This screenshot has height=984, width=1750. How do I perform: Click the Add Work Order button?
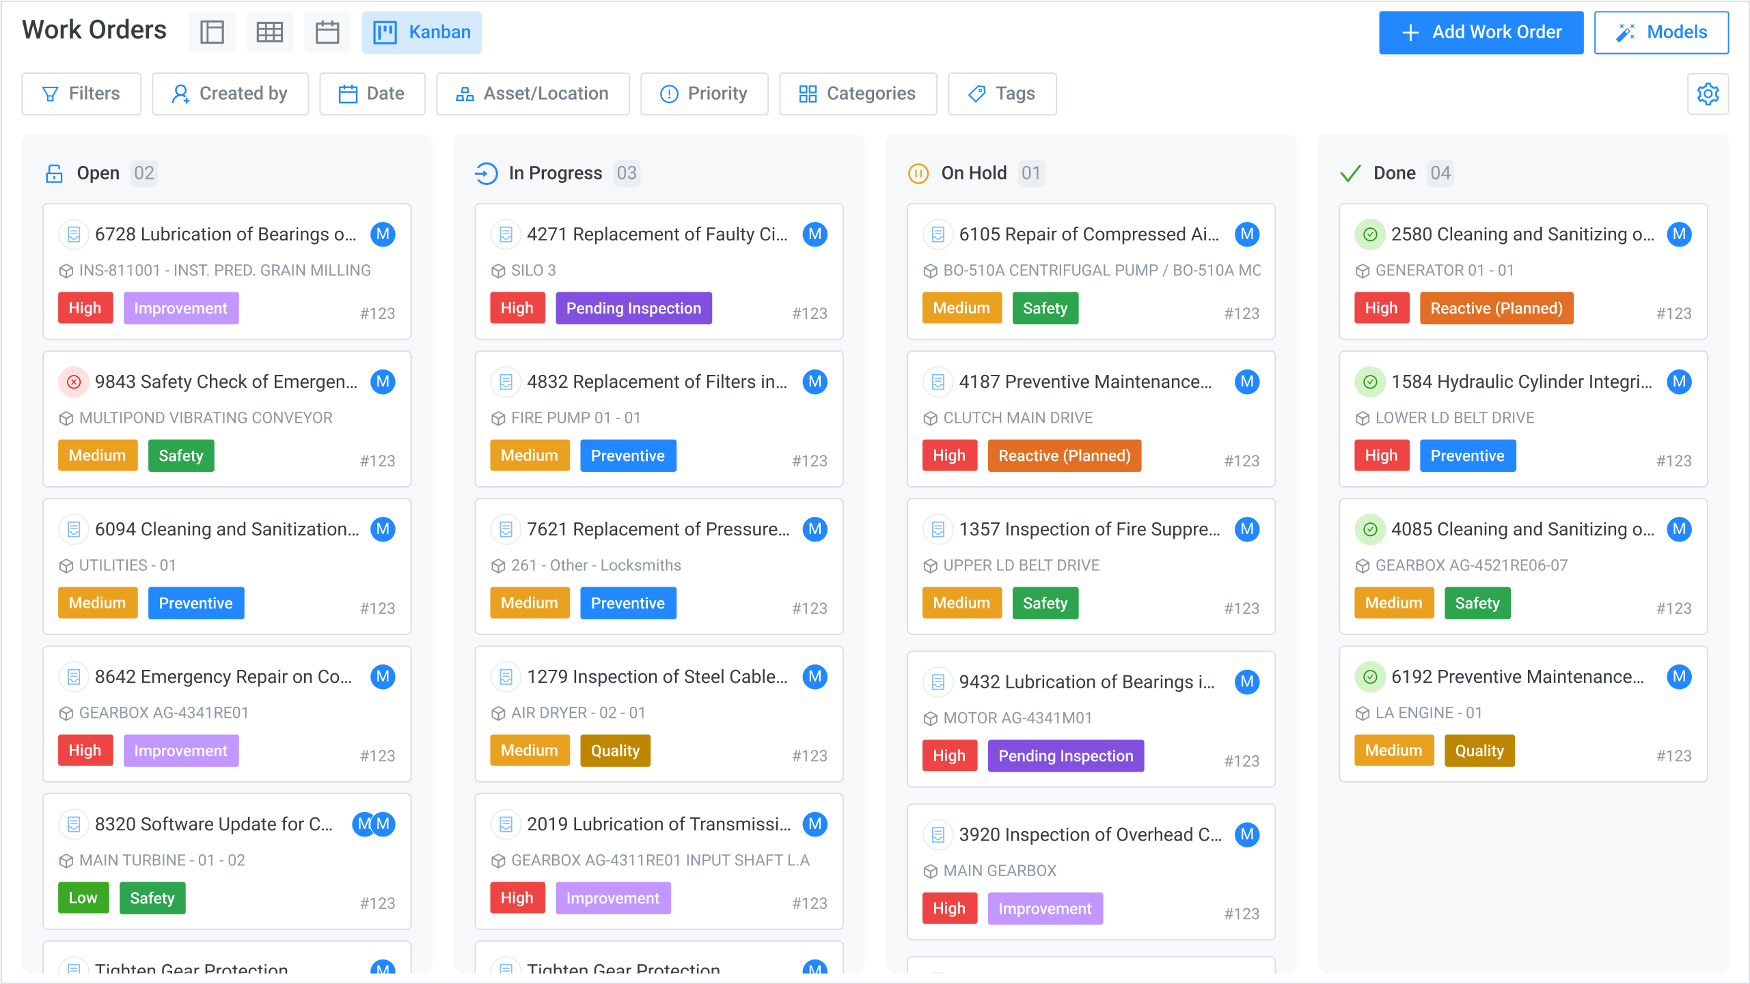1481,32
